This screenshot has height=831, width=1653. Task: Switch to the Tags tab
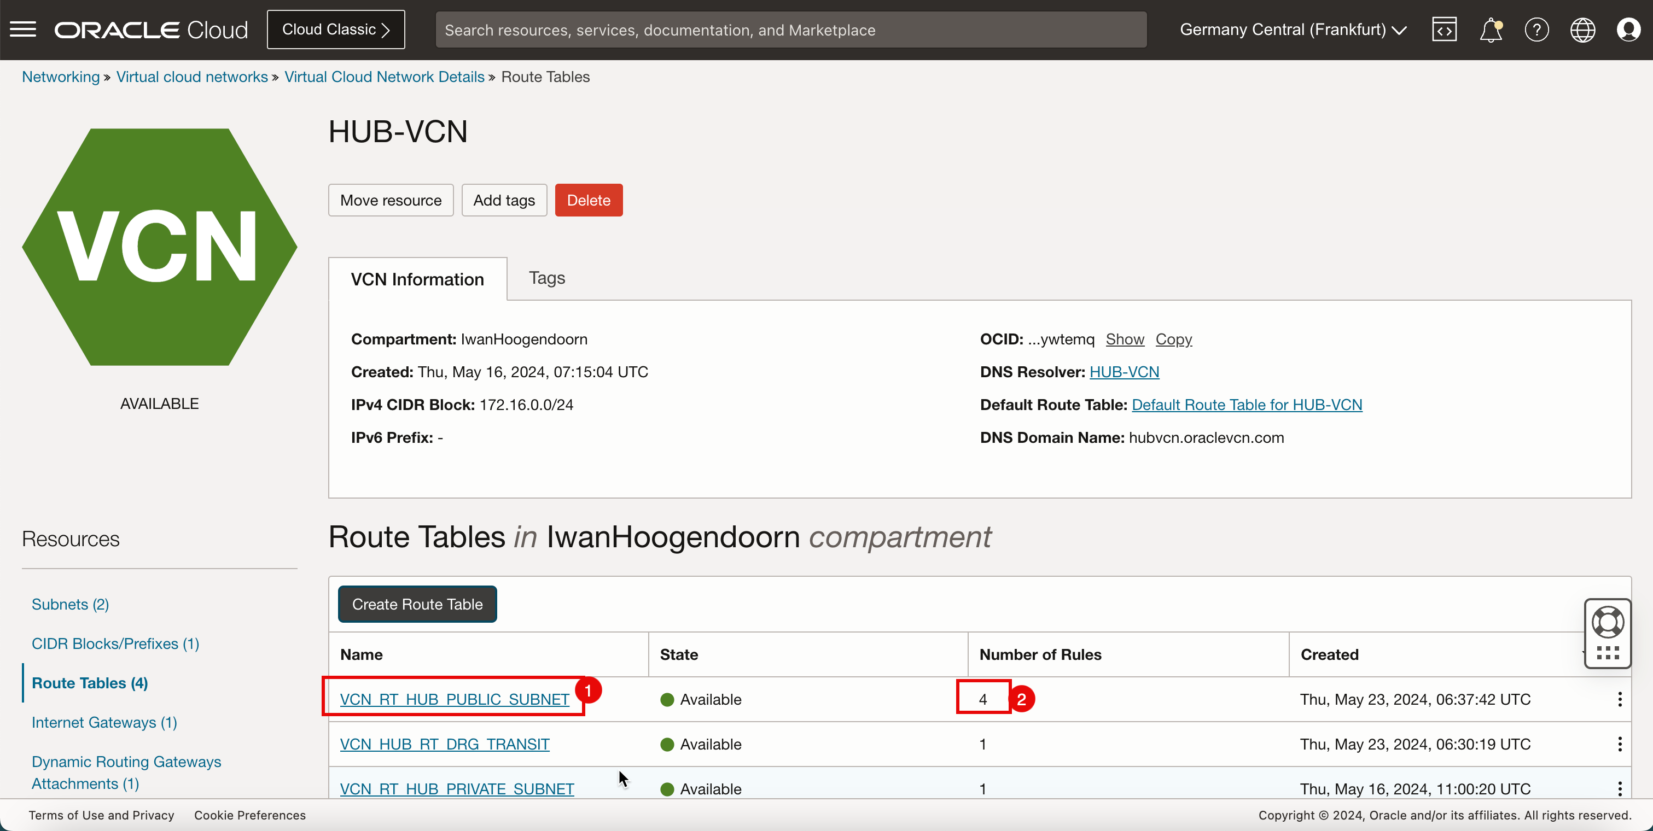[x=547, y=278]
